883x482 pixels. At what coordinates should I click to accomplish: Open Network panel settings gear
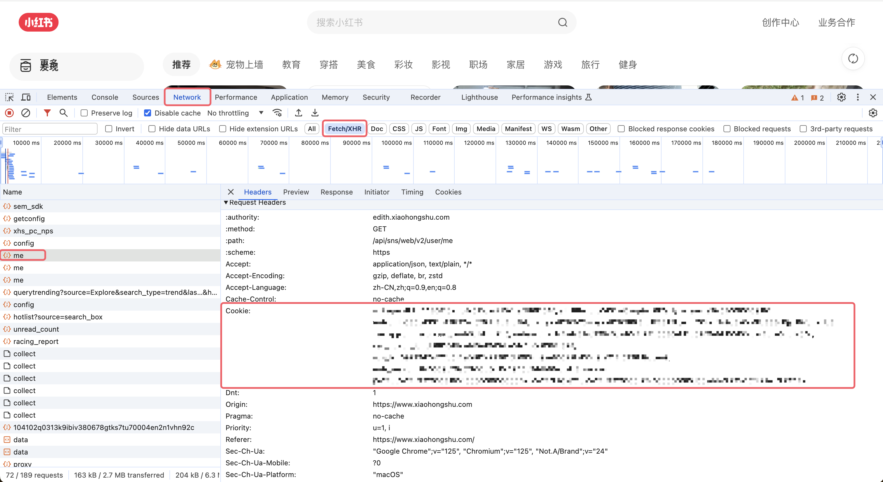pos(873,113)
